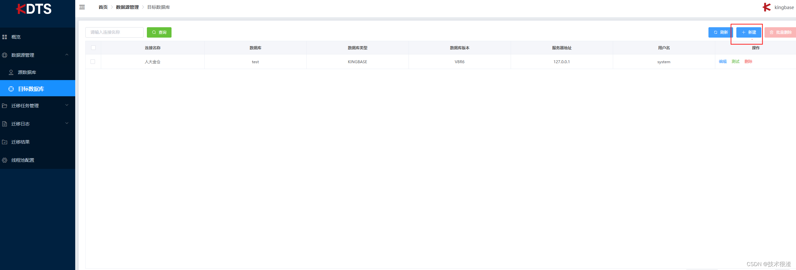Expand the 迁移日志 chevron
The width and height of the screenshot is (796, 270).
click(x=67, y=123)
